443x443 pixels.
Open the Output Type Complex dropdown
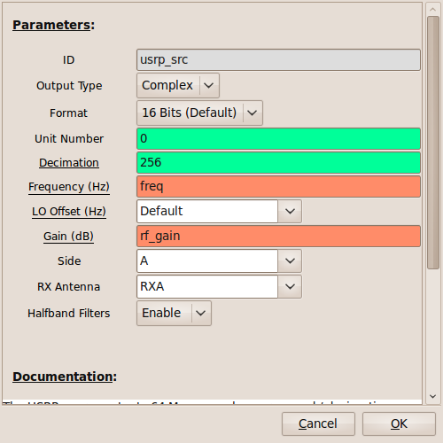pyautogui.click(x=178, y=86)
